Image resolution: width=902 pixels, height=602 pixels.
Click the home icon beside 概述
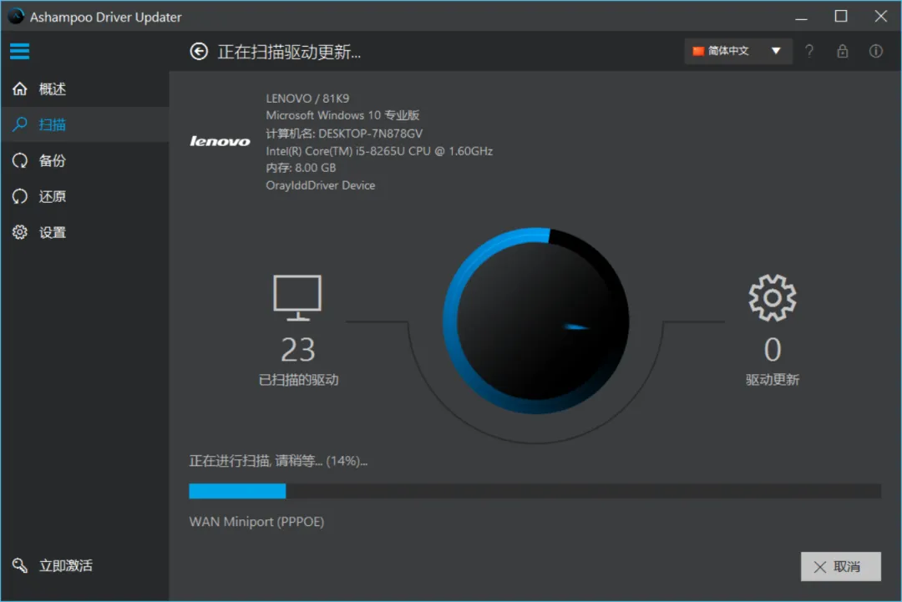(20, 89)
